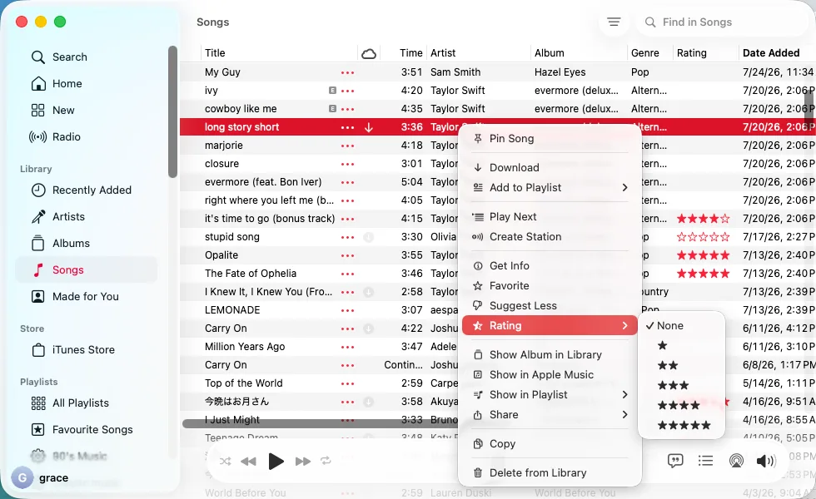Go to Home in sidebar

coord(57,84)
